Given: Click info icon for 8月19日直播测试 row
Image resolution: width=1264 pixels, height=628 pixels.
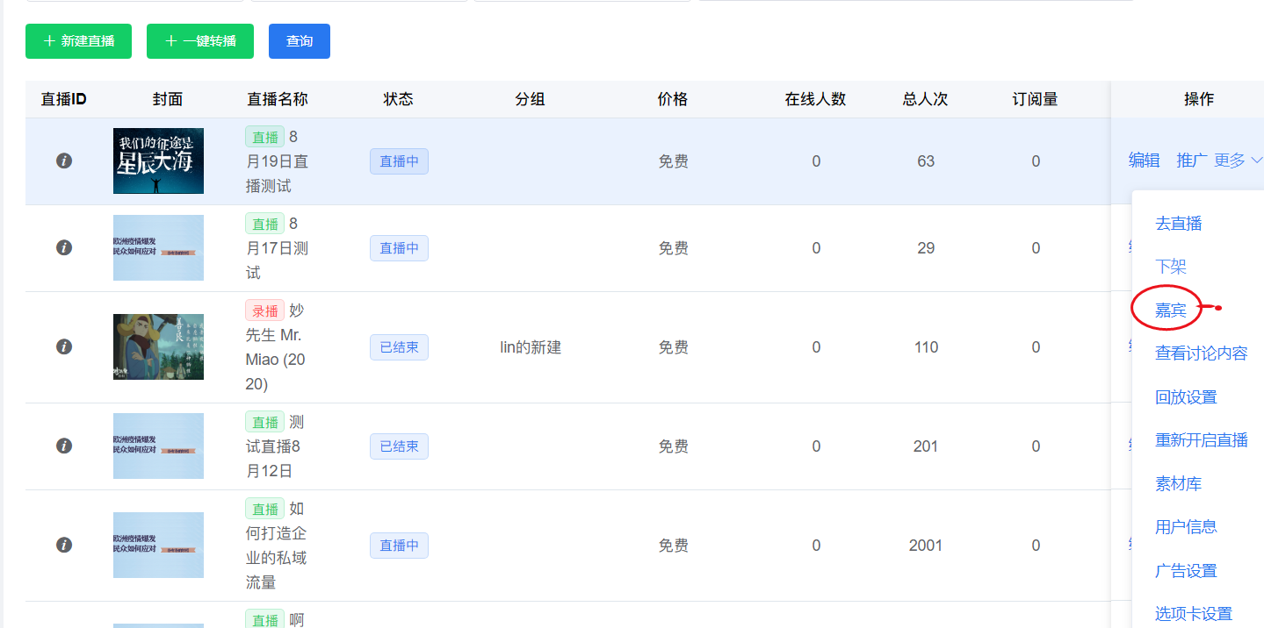Looking at the screenshot, I should tap(63, 161).
